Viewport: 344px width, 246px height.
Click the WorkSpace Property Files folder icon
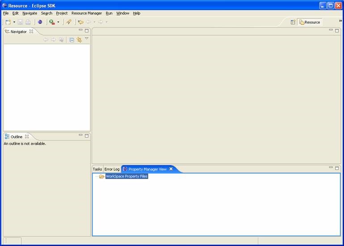click(101, 176)
